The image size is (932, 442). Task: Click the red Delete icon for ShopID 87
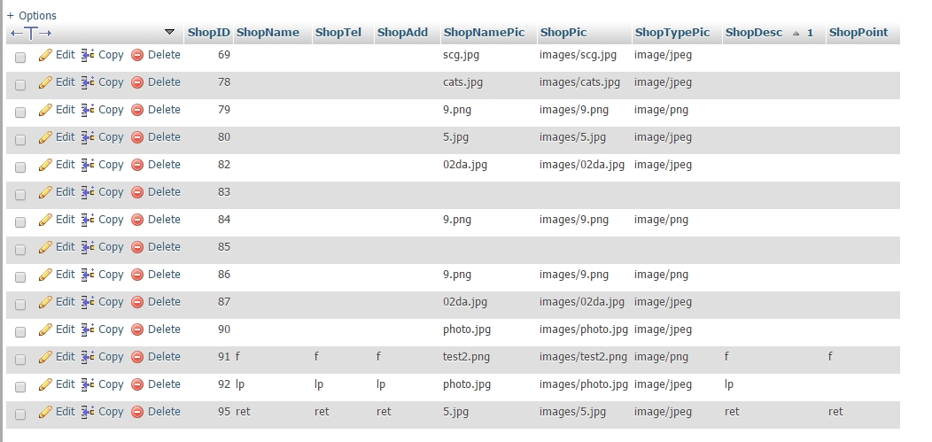point(137,302)
